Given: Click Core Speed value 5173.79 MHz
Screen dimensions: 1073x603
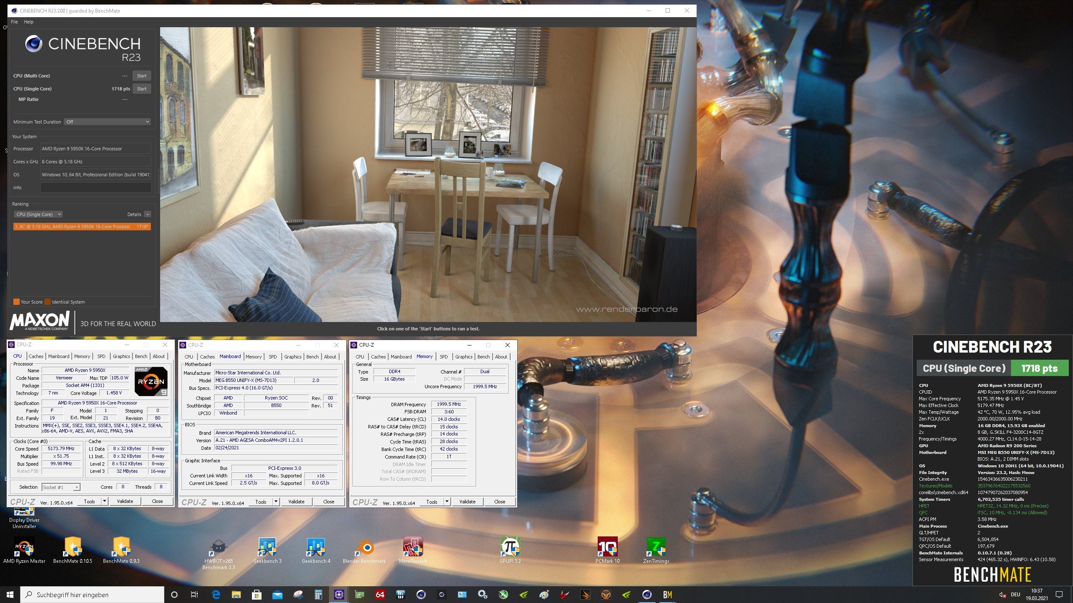Looking at the screenshot, I should (61, 448).
